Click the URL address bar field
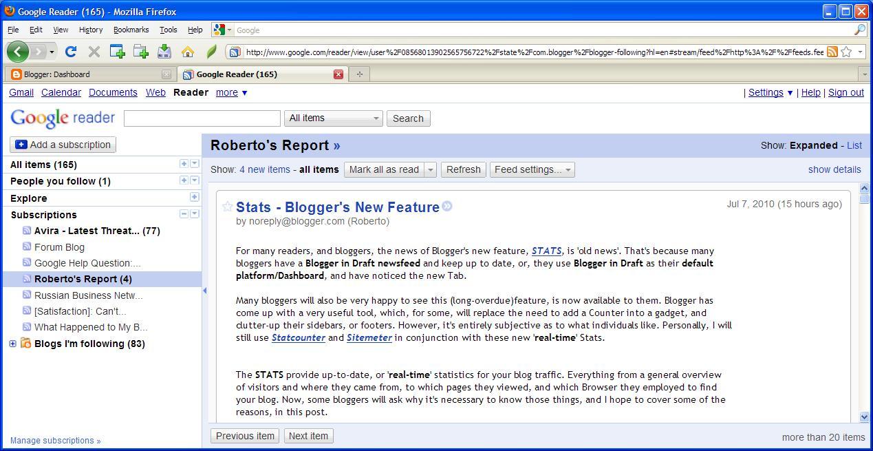 [534, 52]
